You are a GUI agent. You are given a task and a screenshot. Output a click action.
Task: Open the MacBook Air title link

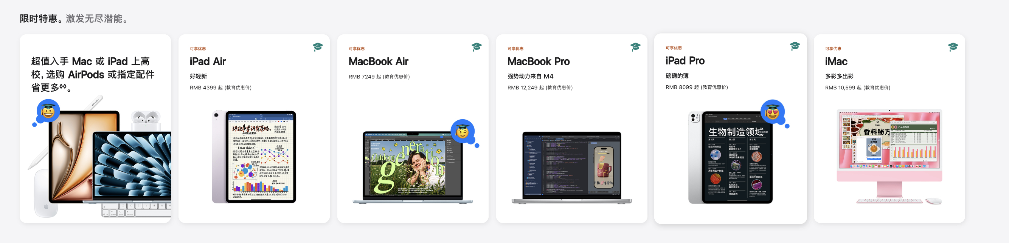coord(378,62)
